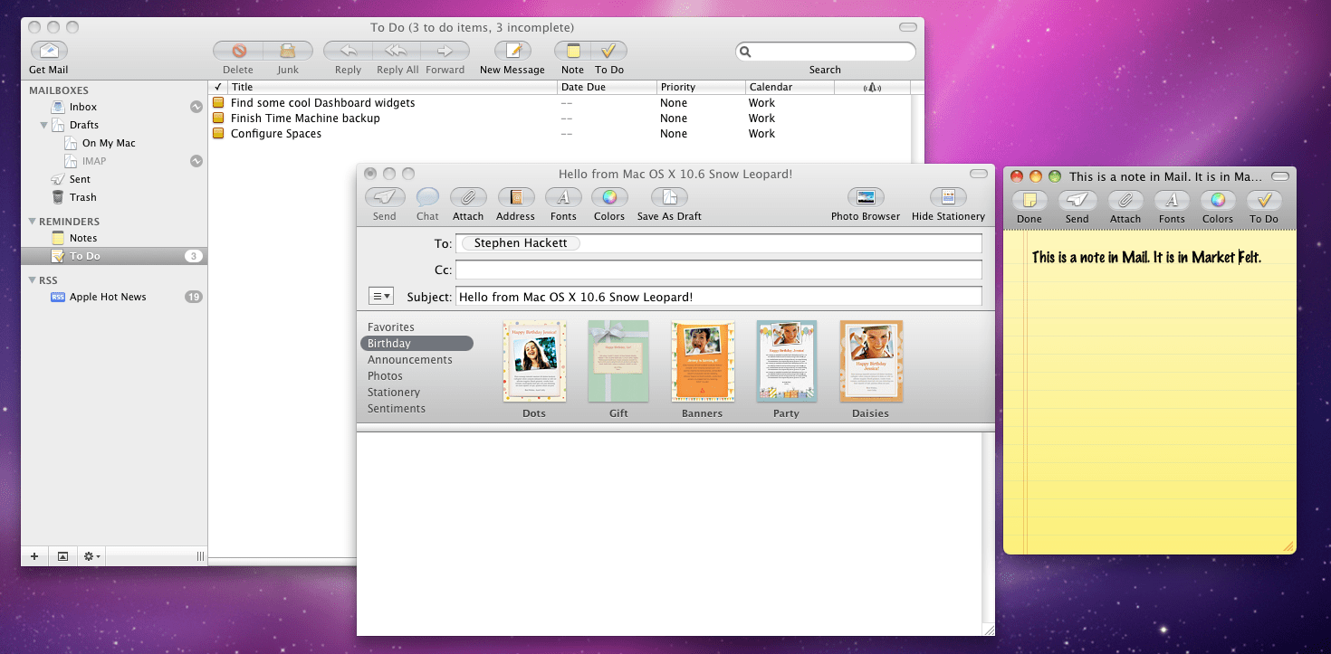1331x654 pixels.
Task: Open Colors in the note window
Action: pos(1218,201)
